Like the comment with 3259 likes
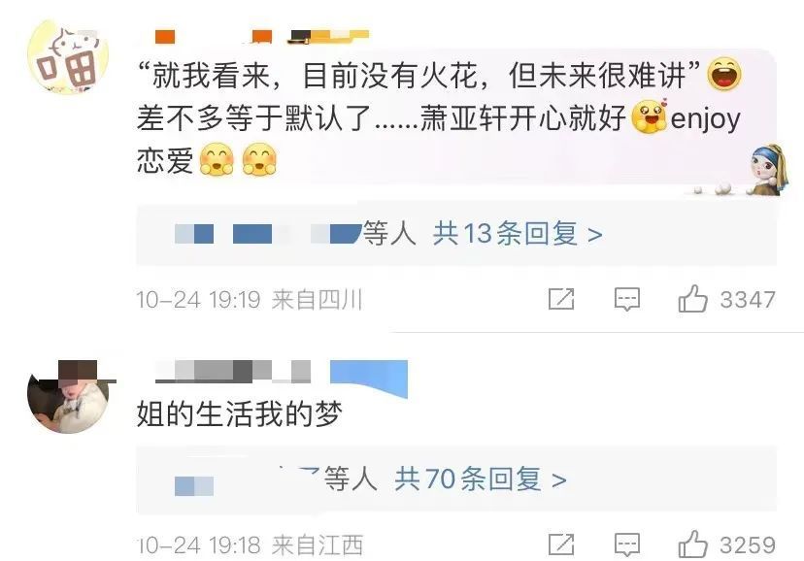This screenshot has width=804, height=561. click(692, 544)
